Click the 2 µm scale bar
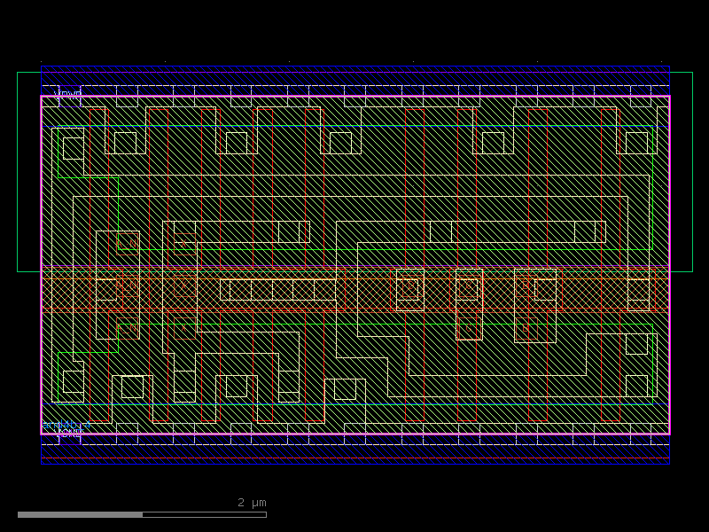The width and height of the screenshot is (709, 532). click(x=250, y=503)
